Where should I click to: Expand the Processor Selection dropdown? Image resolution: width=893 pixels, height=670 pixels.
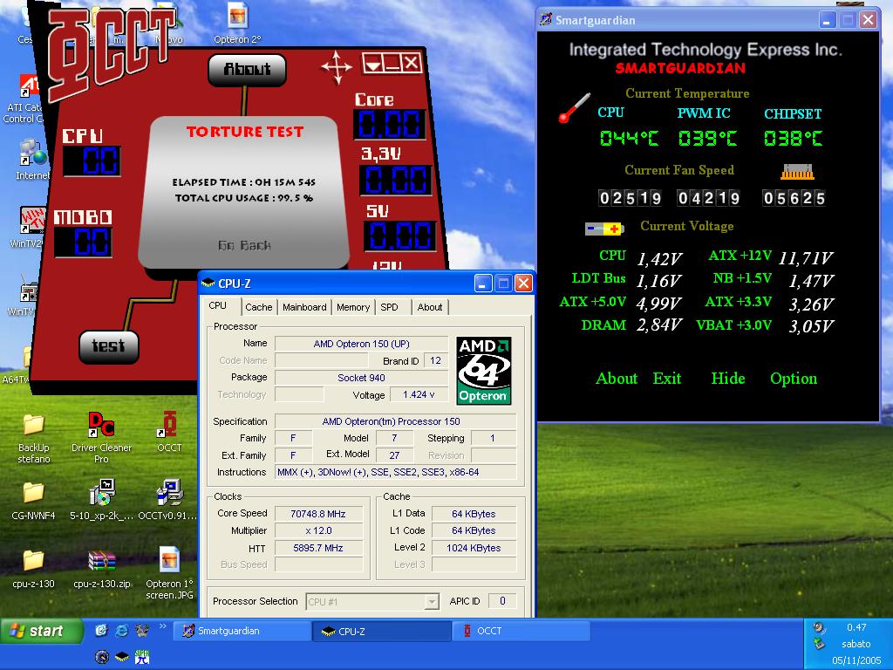click(x=433, y=602)
